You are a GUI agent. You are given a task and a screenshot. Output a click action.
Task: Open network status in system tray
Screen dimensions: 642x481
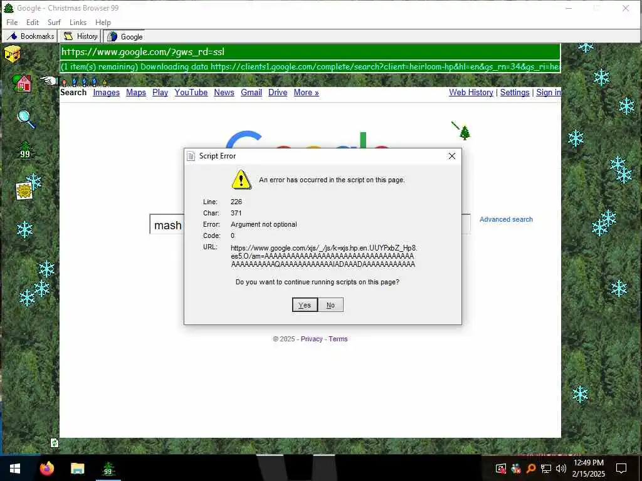[546, 468]
